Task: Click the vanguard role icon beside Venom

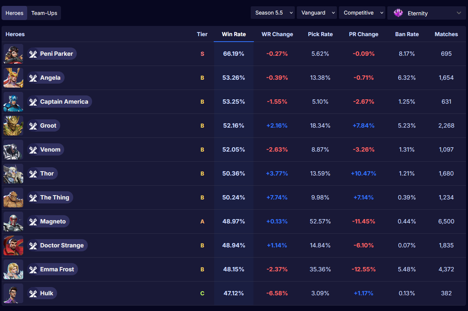Action: point(33,150)
